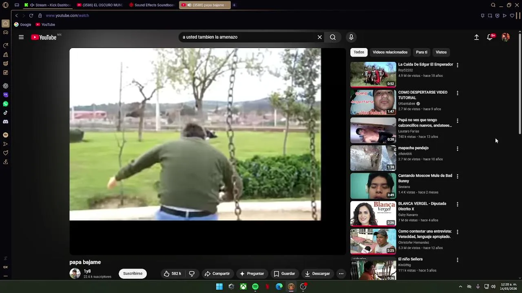Image resolution: width=522 pixels, height=293 pixels.
Task: Select Videos relacionados filter chip
Action: (x=390, y=52)
